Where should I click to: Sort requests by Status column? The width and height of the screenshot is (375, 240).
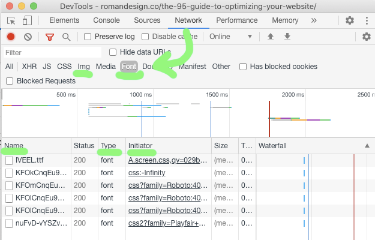84,146
